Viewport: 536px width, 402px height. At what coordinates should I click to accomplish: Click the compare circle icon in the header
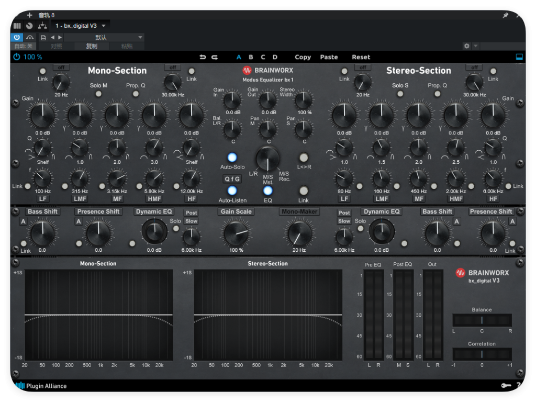click(x=29, y=26)
